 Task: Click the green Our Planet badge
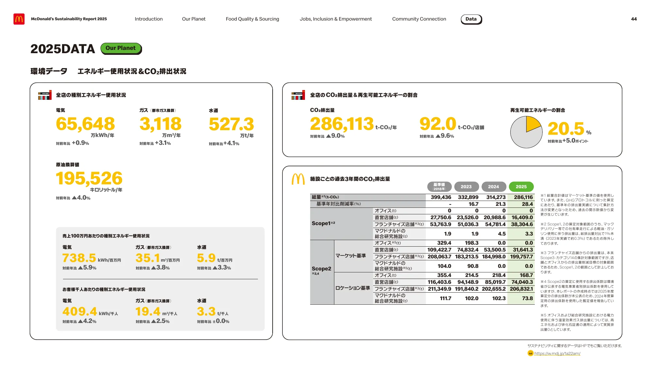coord(121,48)
